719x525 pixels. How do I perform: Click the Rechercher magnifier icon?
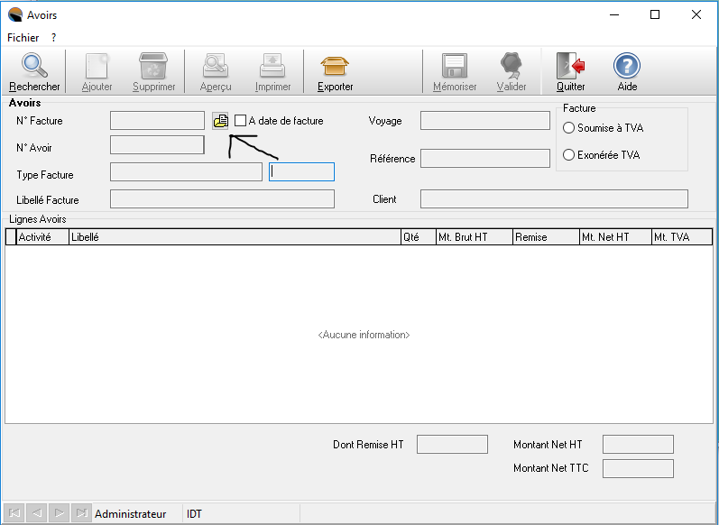click(x=34, y=67)
